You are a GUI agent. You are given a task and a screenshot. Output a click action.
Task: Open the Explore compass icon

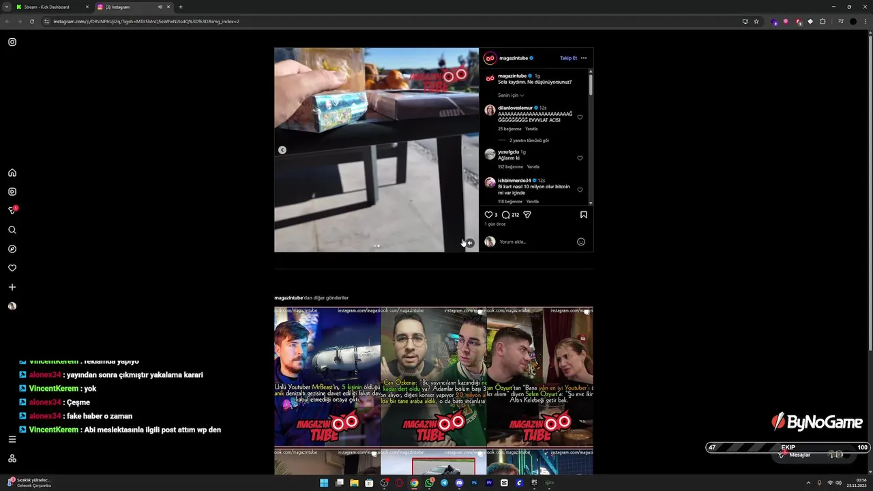click(x=12, y=249)
